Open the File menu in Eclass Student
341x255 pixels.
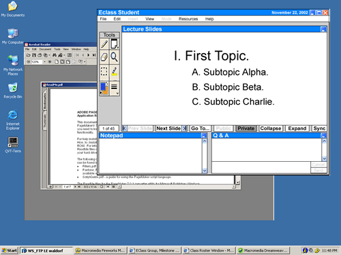click(x=103, y=19)
